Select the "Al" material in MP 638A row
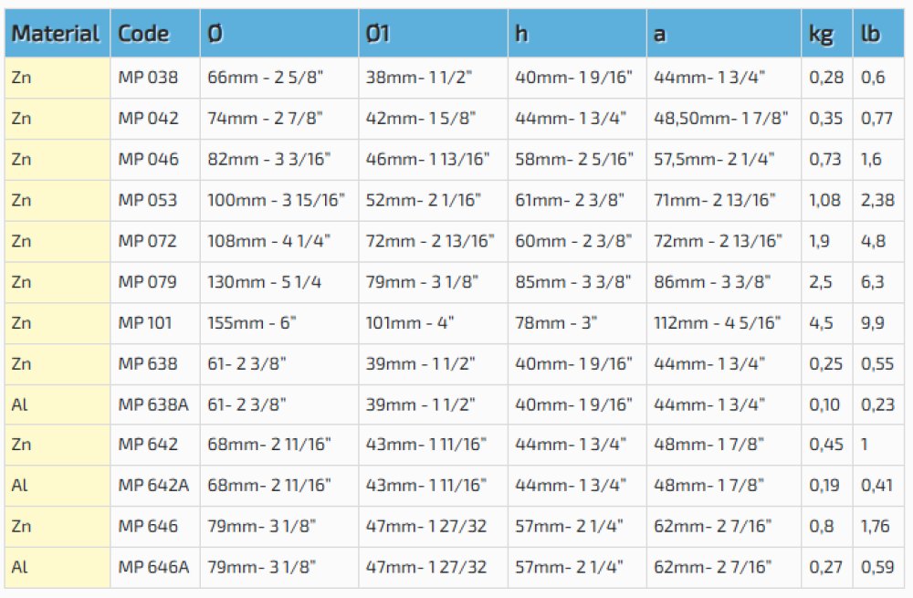This screenshot has width=913, height=598. click(x=19, y=404)
